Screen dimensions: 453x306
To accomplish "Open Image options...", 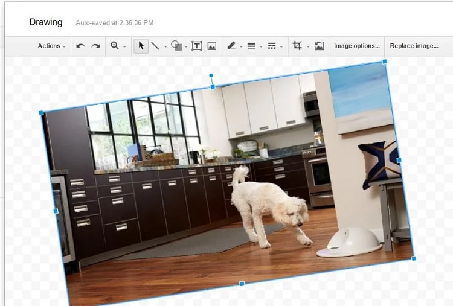I will 357,46.
